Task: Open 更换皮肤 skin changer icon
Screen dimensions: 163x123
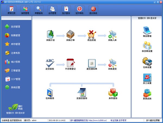Action: coord(147,94)
